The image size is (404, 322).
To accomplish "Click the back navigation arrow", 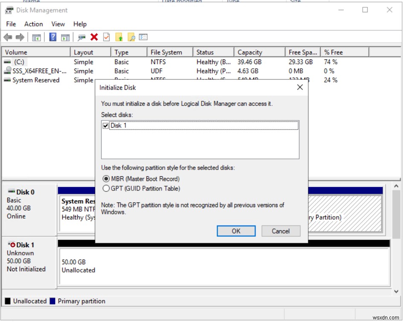I will tap(8, 37).
